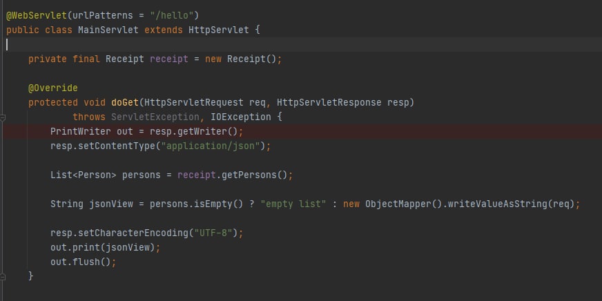Screen dimensions: 602x301
Task: Click the PrintWriter type name
Action: point(81,132)
